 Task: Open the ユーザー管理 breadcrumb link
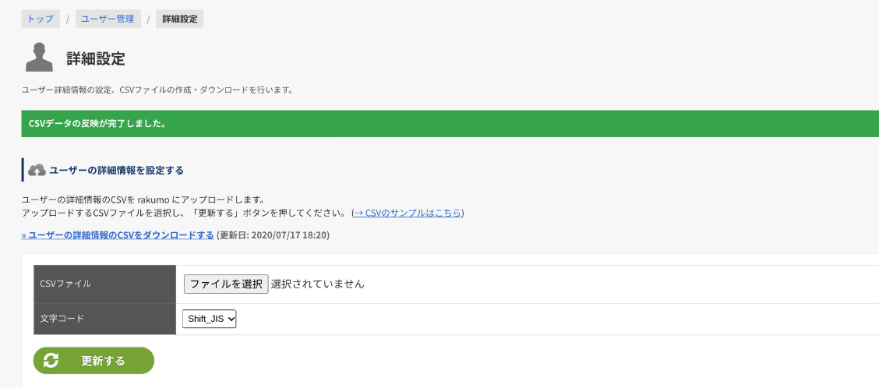(108, 19)
